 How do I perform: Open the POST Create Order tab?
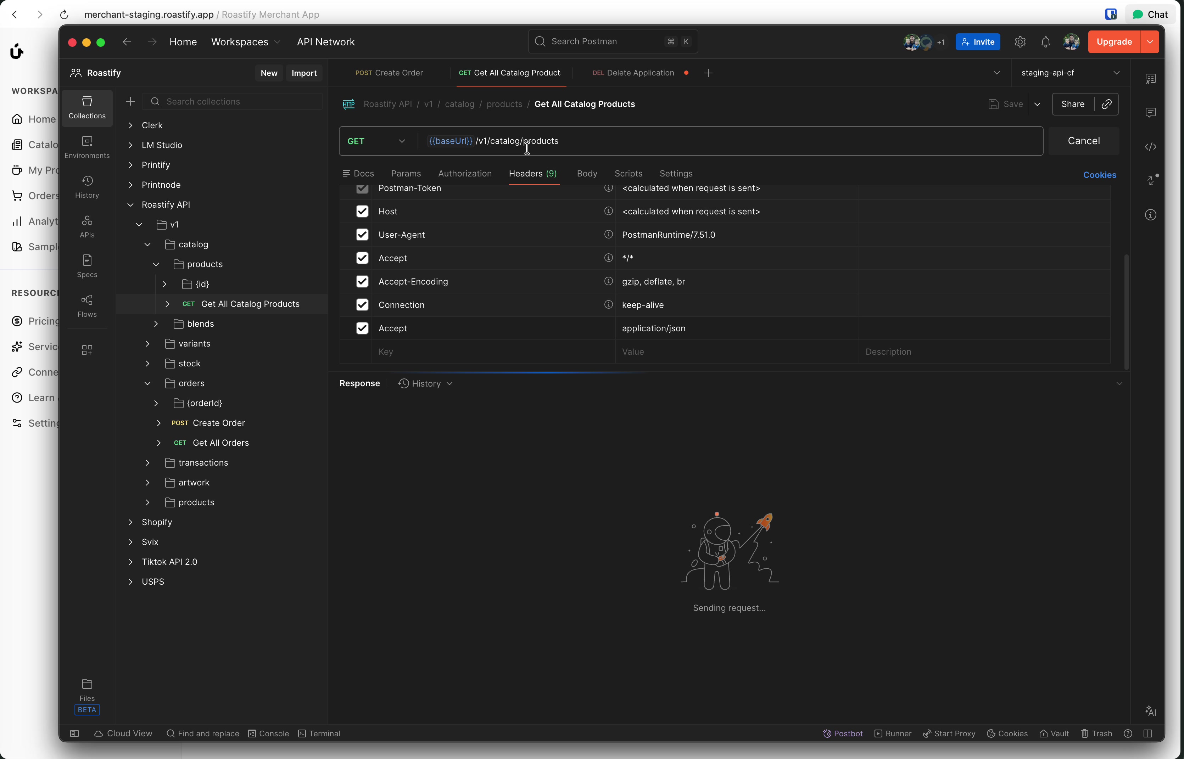(389, 73)
